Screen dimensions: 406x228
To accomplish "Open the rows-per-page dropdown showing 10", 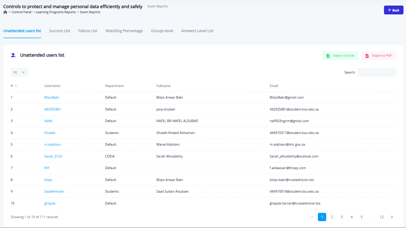I will click(20, 72).
